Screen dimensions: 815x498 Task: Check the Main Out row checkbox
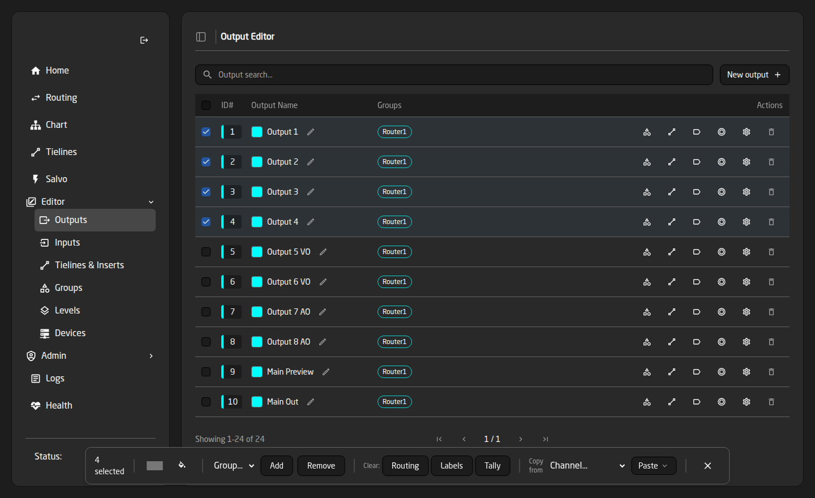[x=206, y=402]
